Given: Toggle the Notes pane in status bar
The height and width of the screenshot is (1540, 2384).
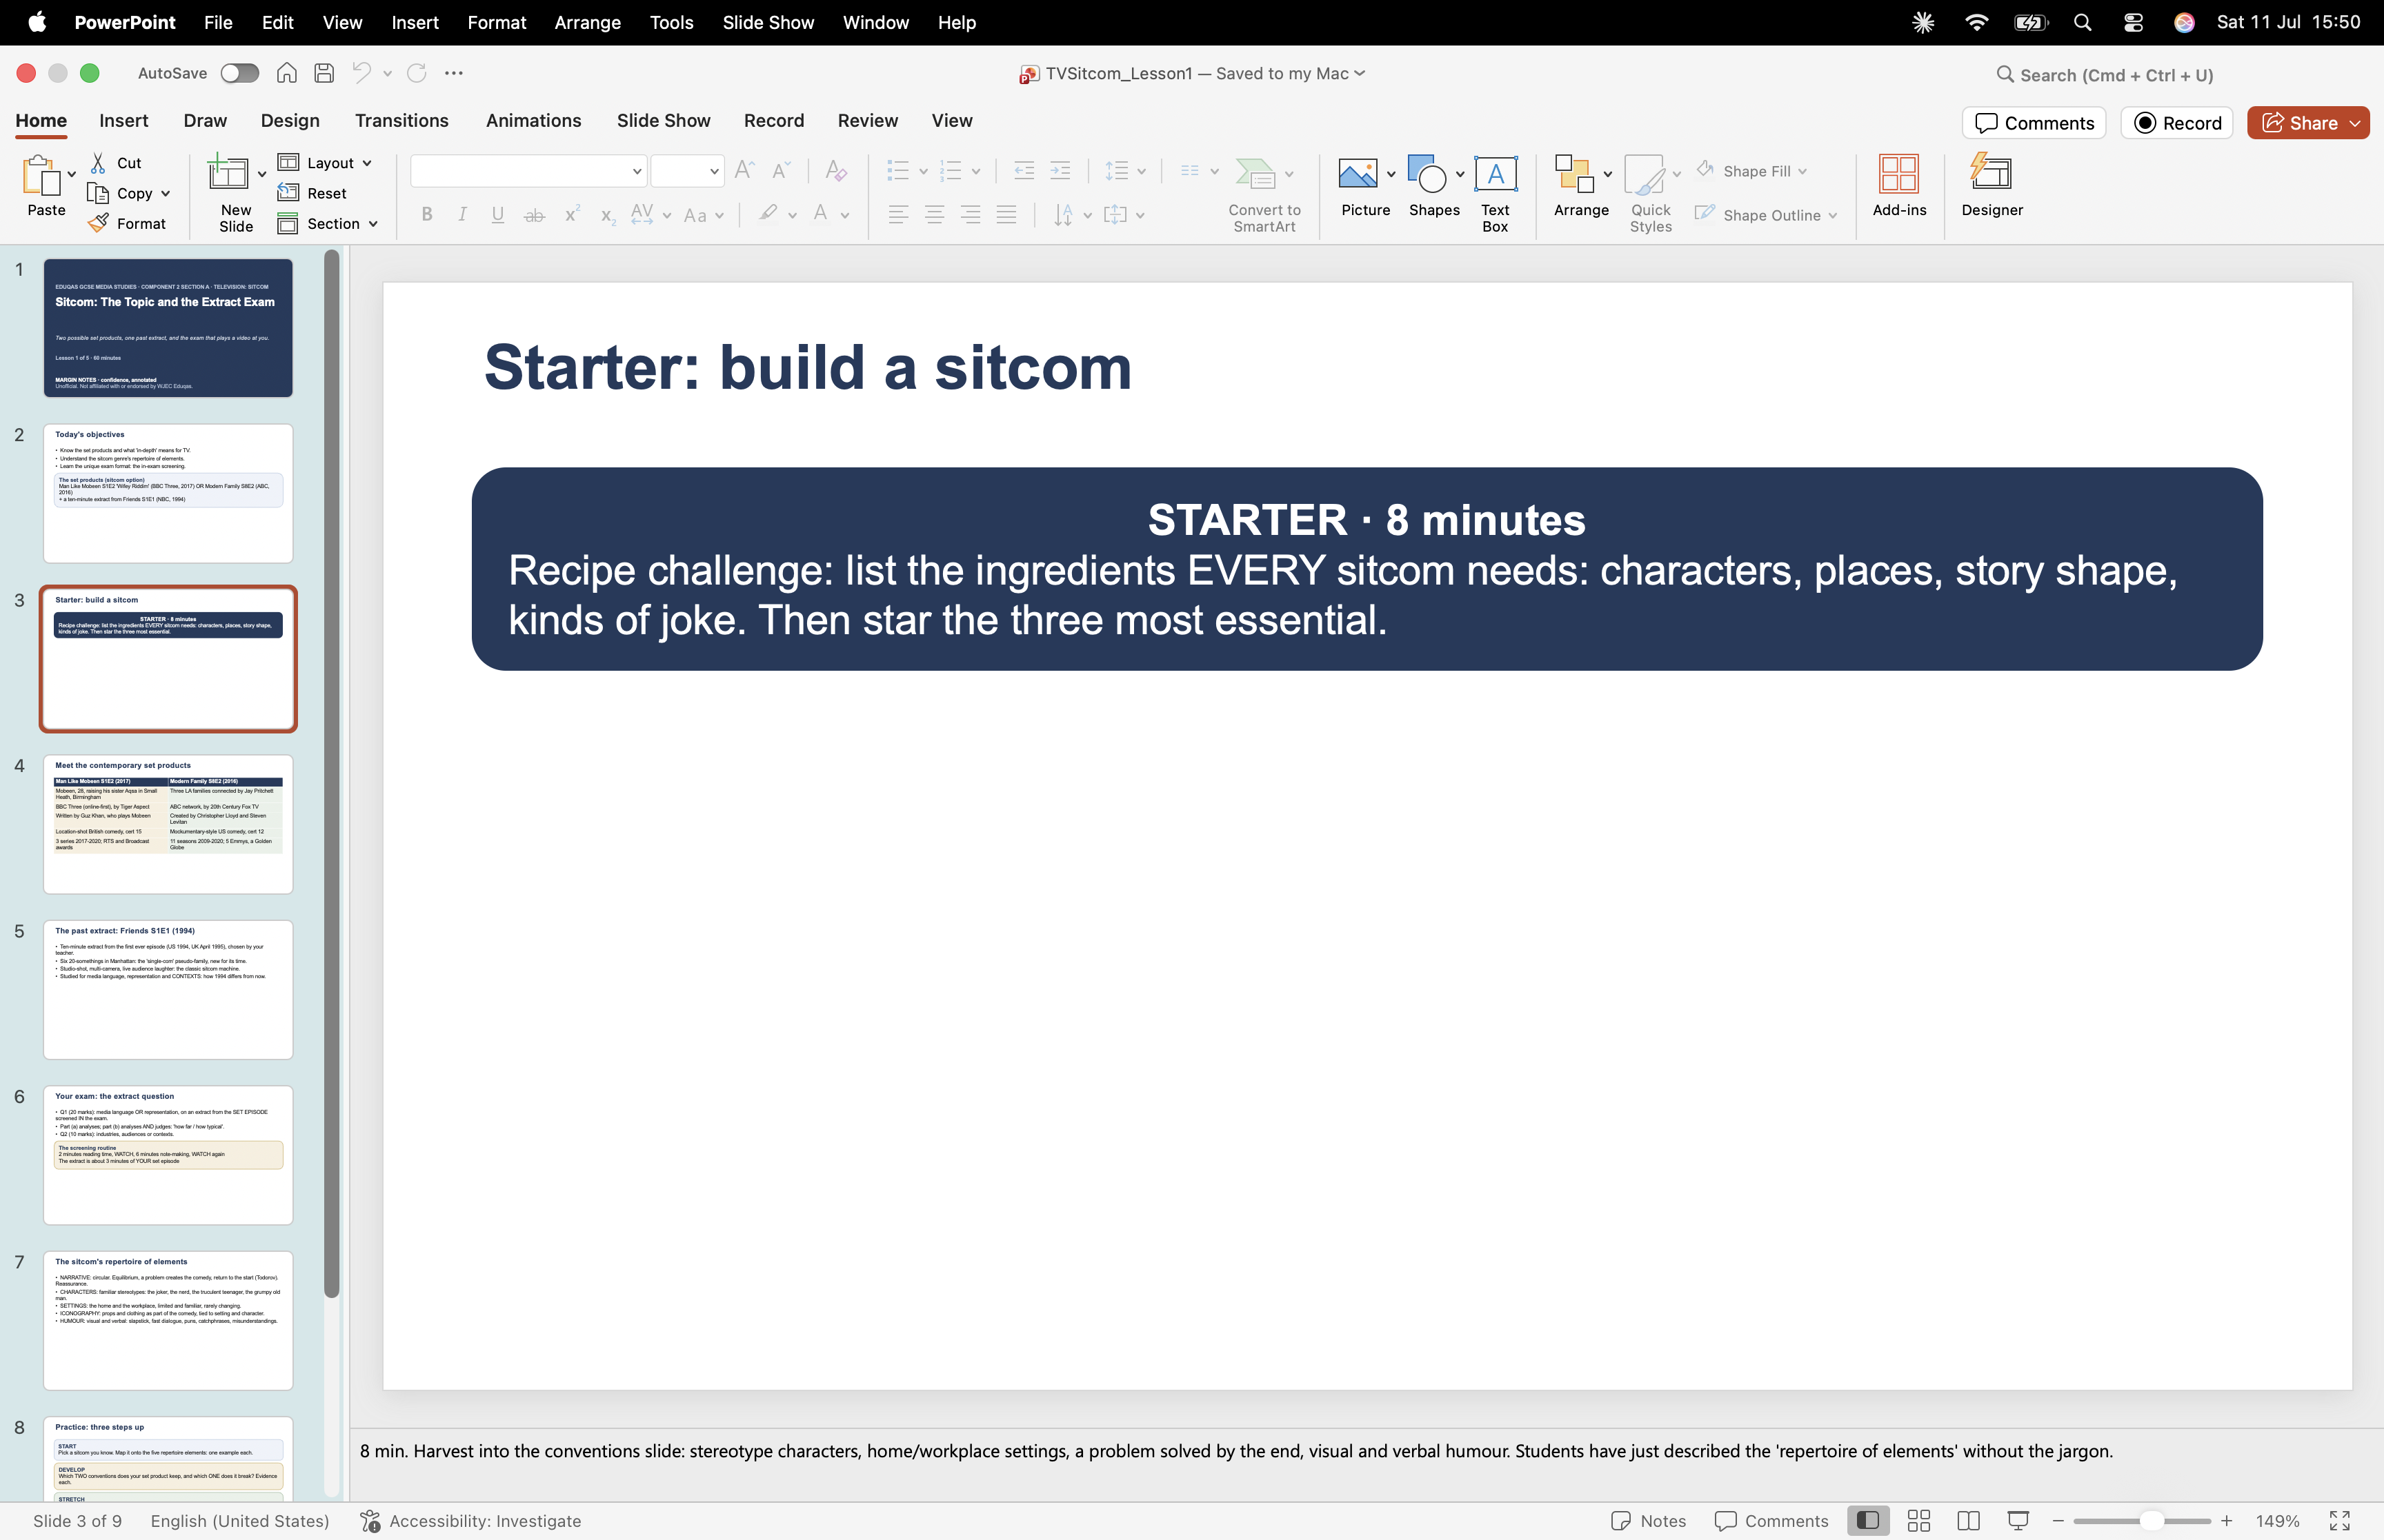Looking at the screenshot, I should tap(1649, 1521).
